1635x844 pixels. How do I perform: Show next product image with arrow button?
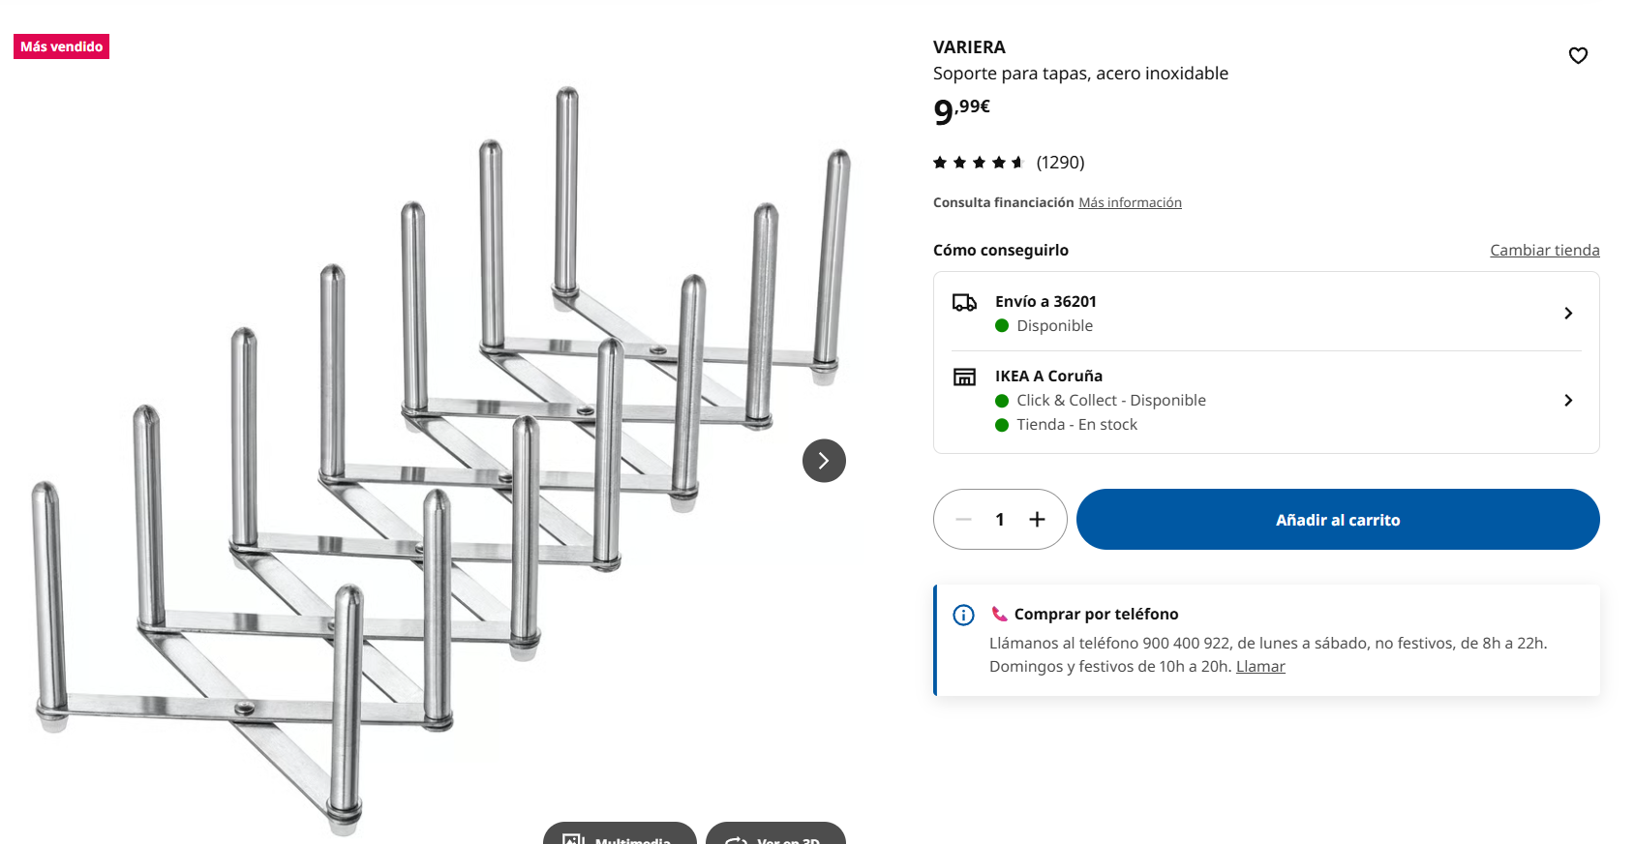pos(824,461)
